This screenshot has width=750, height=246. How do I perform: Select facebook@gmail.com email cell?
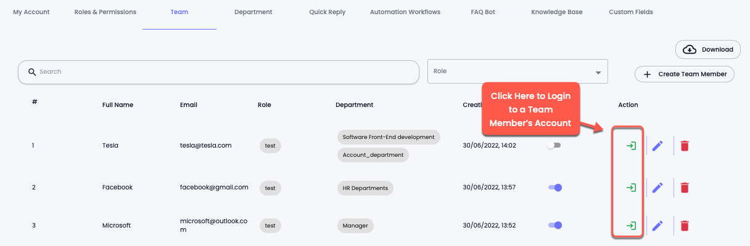point(214,188)
